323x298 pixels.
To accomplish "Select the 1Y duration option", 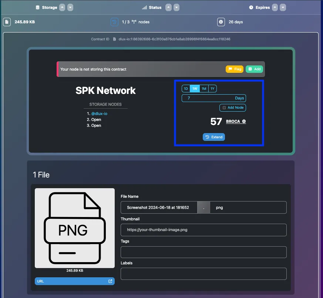I will (213, 89).
